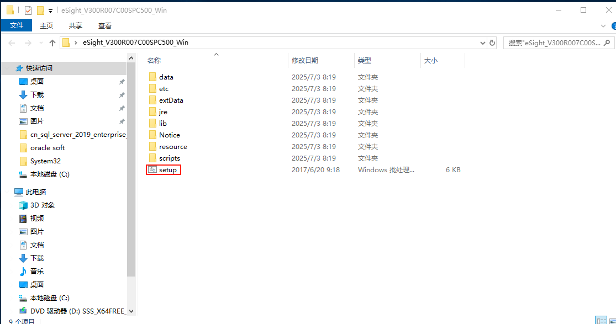Open the recent locations dropdown arrow
This screenshot has height=324, width=616.
tap(41, 43)
